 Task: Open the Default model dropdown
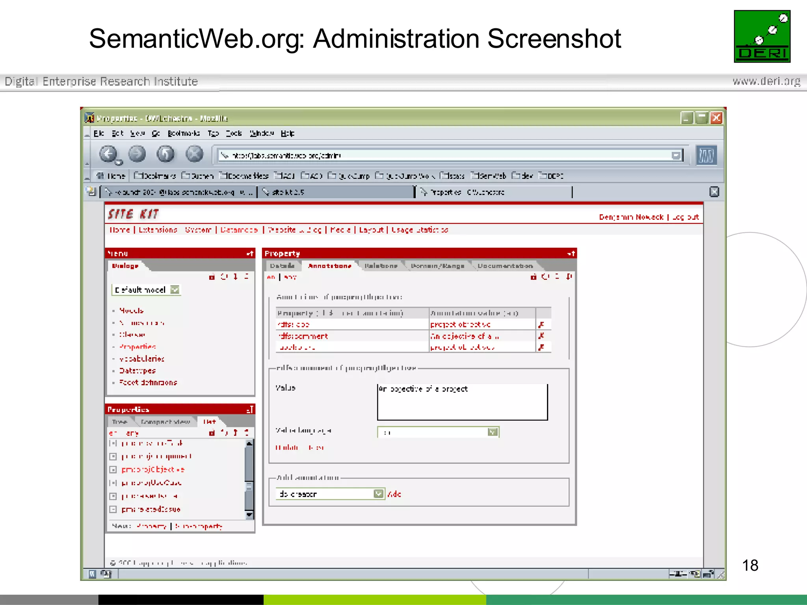tap(175, 290)
